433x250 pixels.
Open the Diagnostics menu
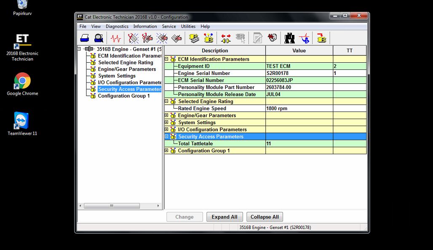pyautogui.click(x=117, y=27)
